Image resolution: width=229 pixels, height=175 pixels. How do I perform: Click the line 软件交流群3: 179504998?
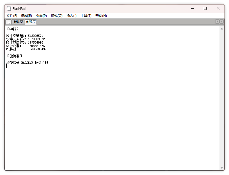tap(24, 42)
